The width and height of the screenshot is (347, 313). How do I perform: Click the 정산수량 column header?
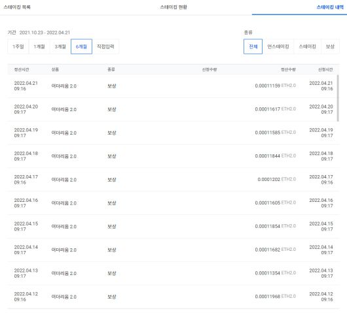(x=288, y=69)
